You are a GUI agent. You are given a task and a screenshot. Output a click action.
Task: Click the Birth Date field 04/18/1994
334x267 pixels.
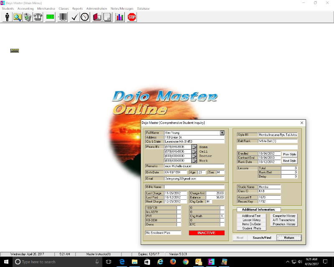(x=175, y=172)
